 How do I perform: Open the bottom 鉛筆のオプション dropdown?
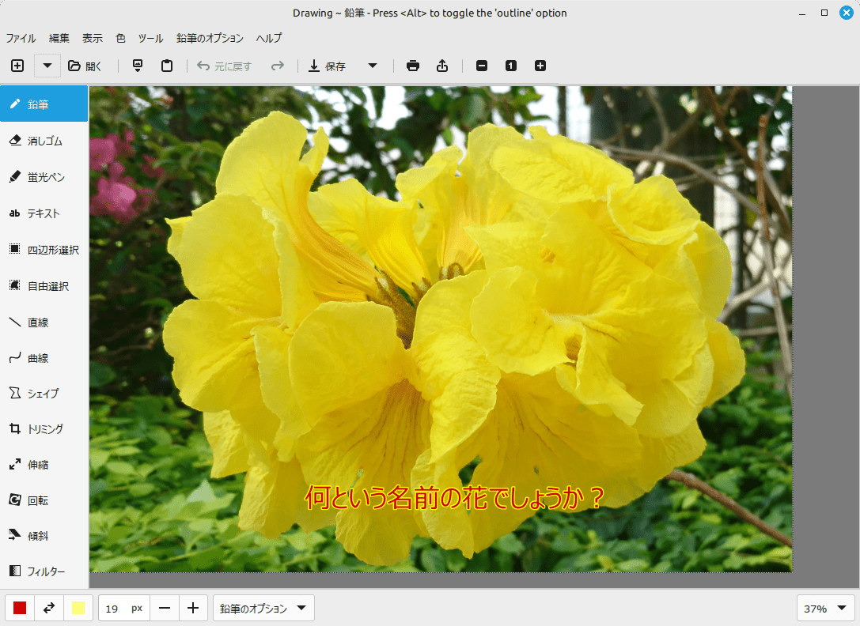[263, 608]
